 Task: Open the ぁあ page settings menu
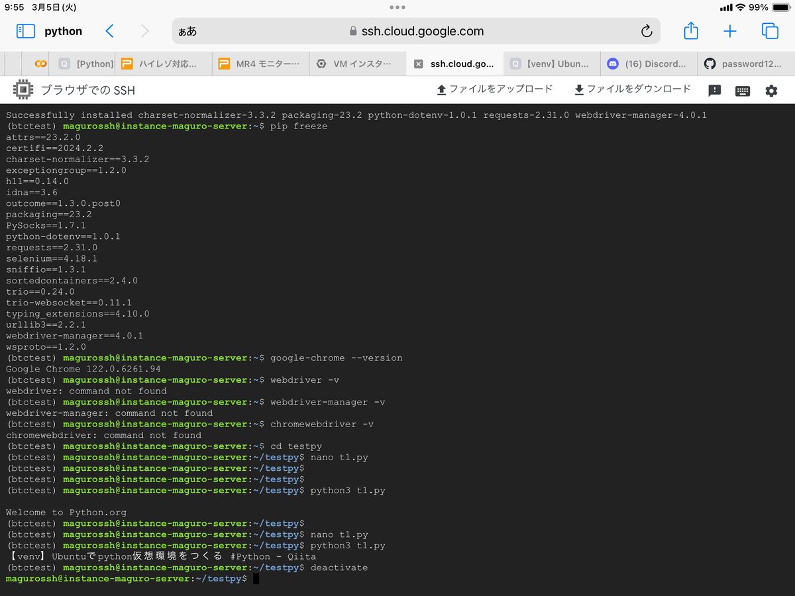point(187,32)
